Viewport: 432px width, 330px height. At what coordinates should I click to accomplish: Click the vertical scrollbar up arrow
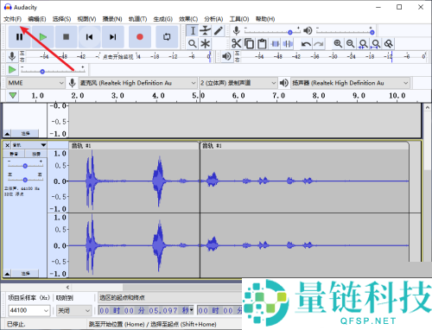pos(427,107)
